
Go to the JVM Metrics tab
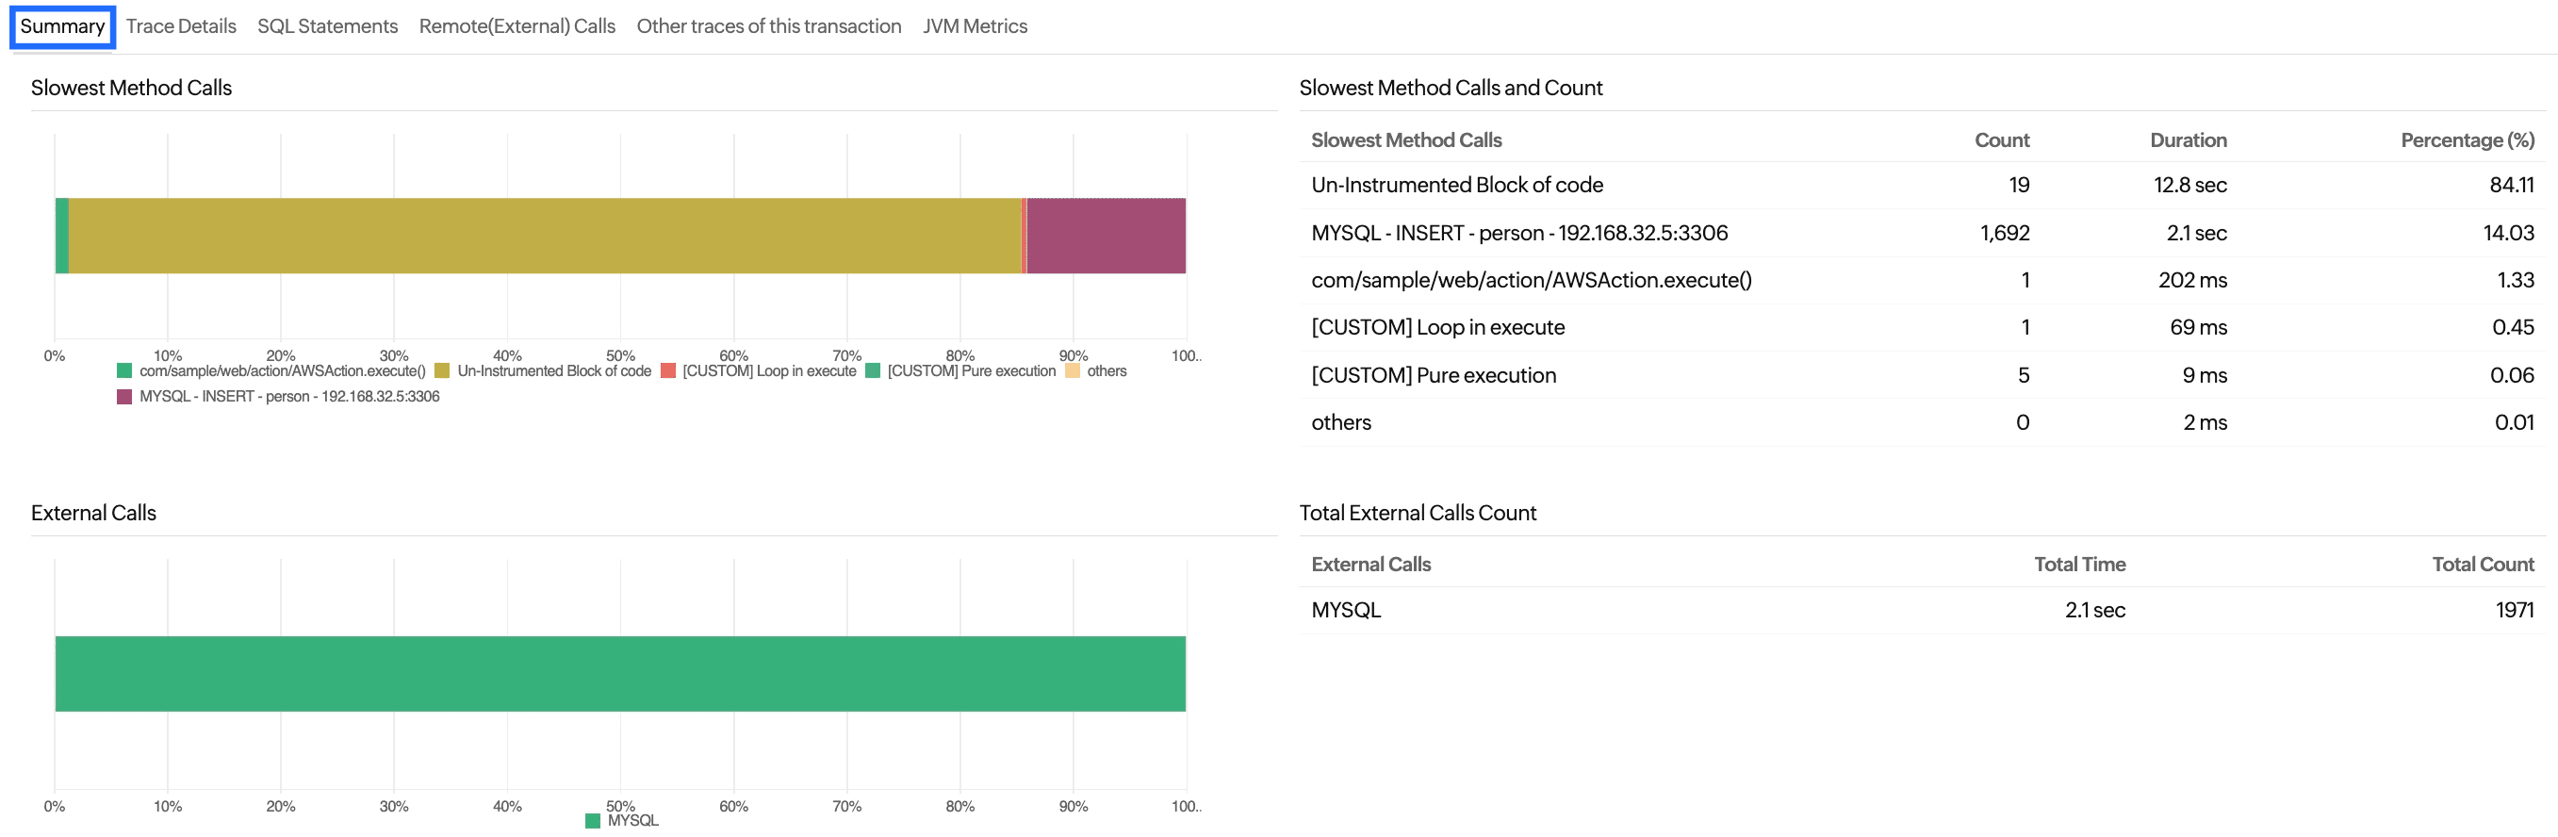[x=975, y=26]
